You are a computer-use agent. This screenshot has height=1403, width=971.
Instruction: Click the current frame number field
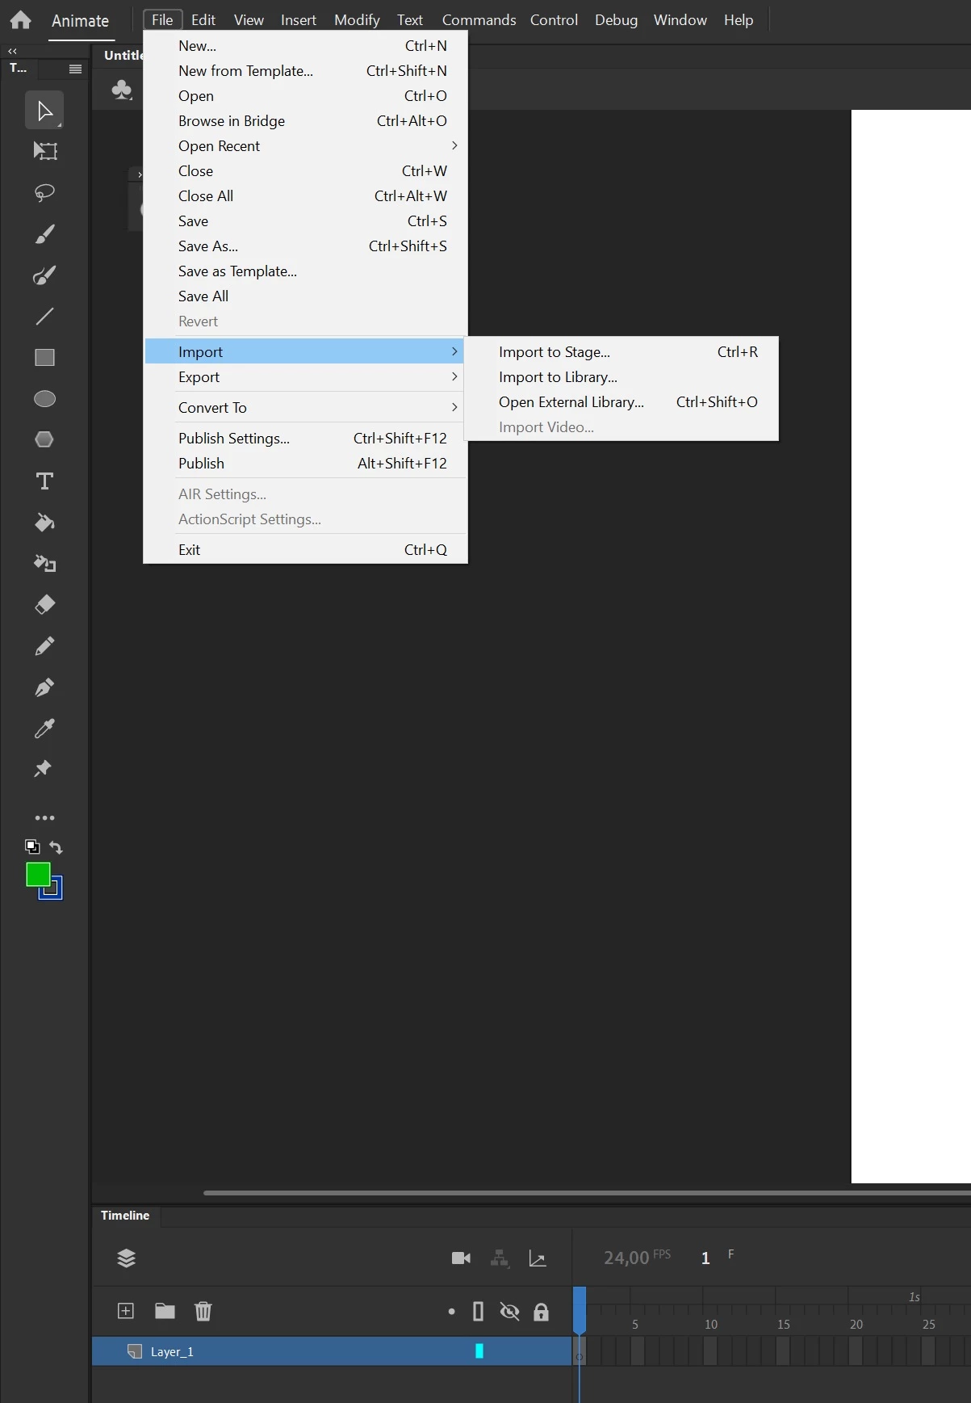click(x=705, y=1258)
